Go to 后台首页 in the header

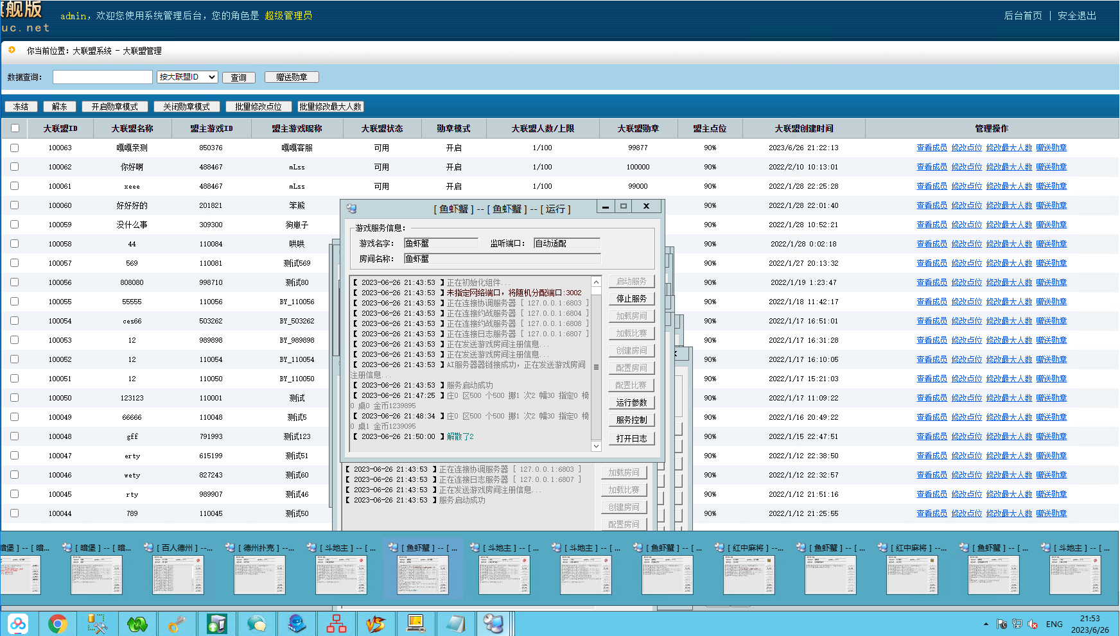[x=1022, y=15]
